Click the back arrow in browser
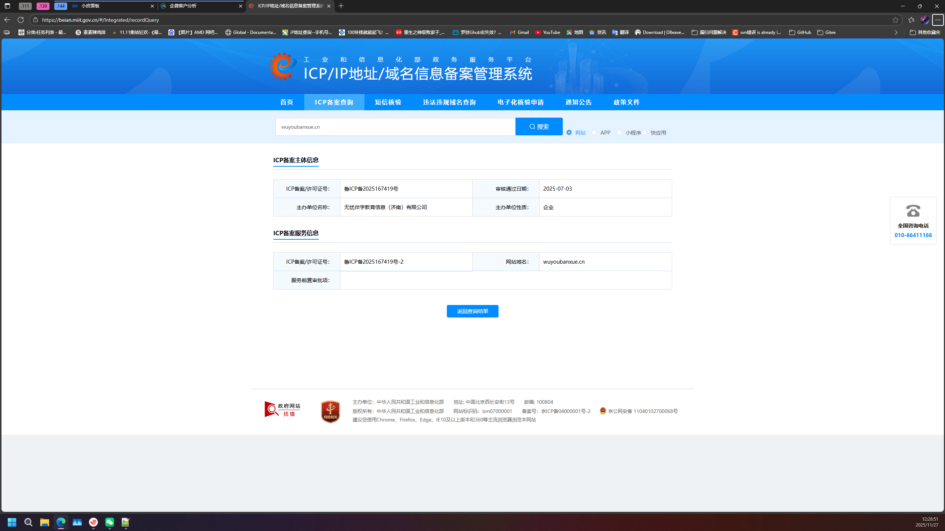Screen dimensions: 945x531 (7, 20)
